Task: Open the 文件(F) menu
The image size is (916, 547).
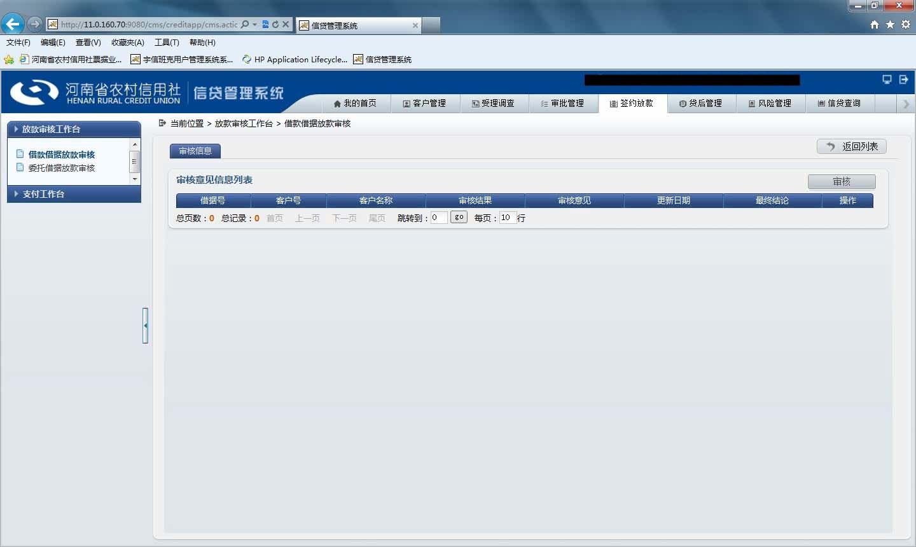Action: [x=18, y=43]
